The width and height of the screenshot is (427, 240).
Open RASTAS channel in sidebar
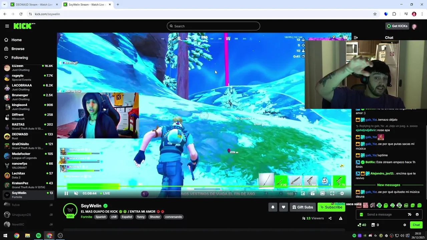coord(28,126)
